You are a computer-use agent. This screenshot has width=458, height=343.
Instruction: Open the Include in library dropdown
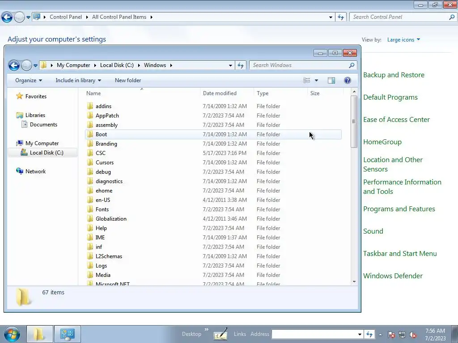point(78,80)
